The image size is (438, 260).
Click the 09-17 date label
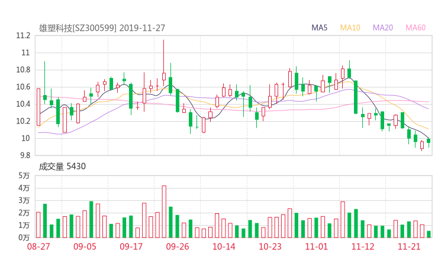tap(131, 246)
